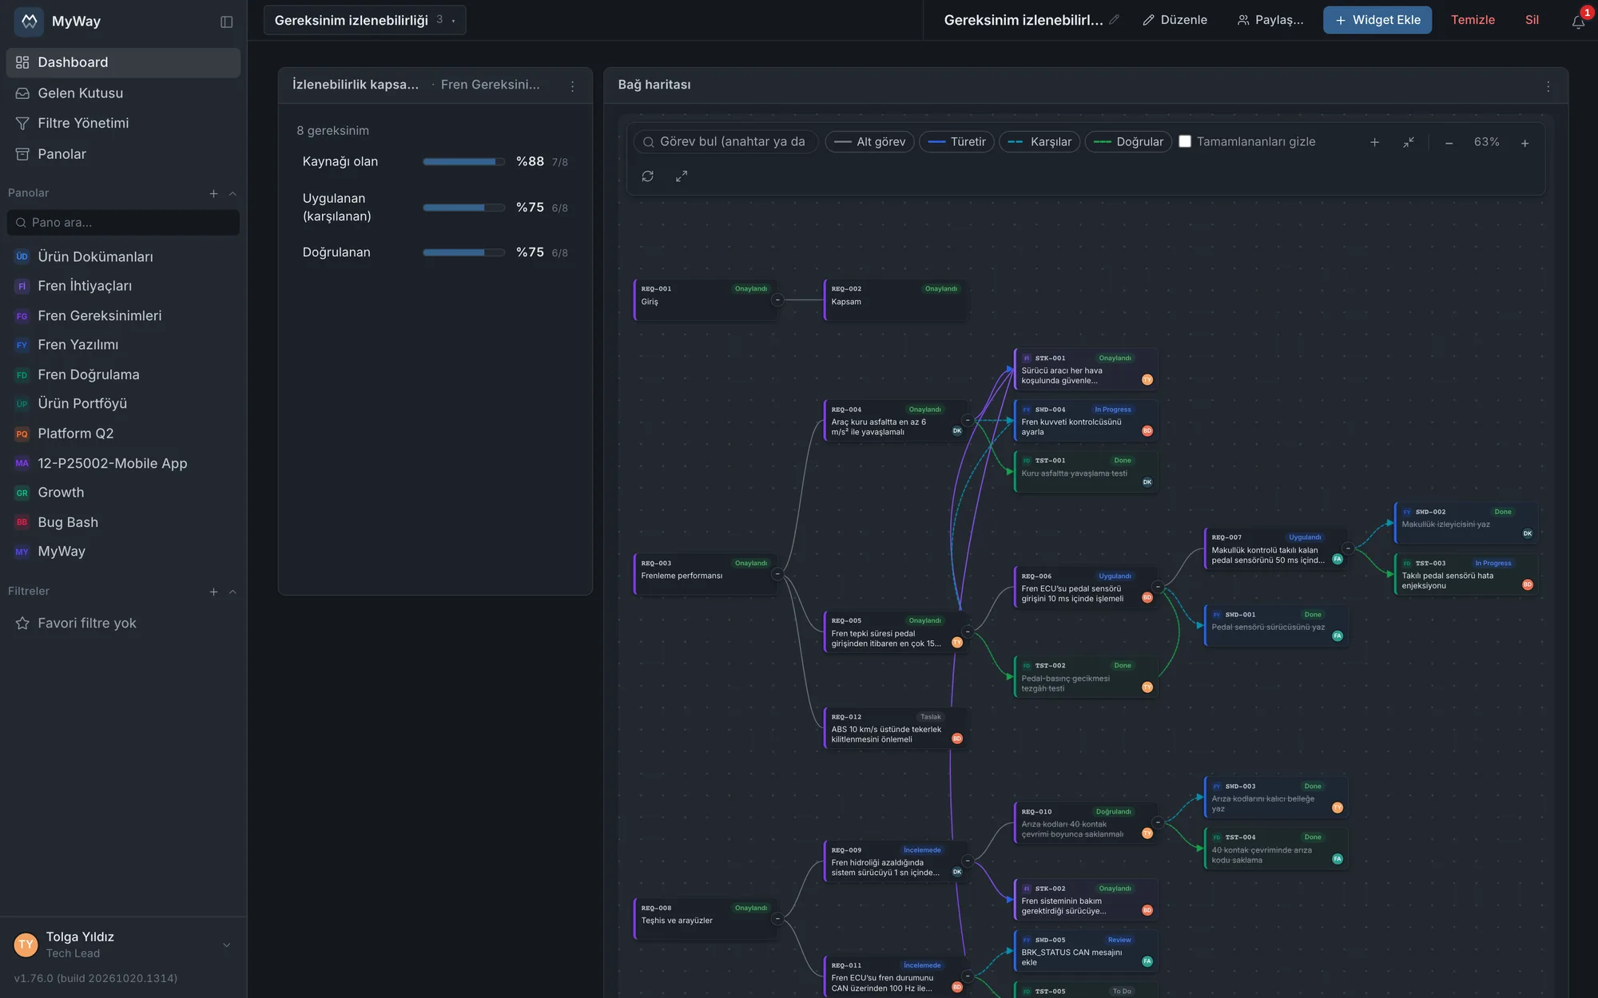Image resolution: width=1598 pixels, height=998 pixels.
Task: Go to Dashboard in sidebar
Action: point(123,62)
